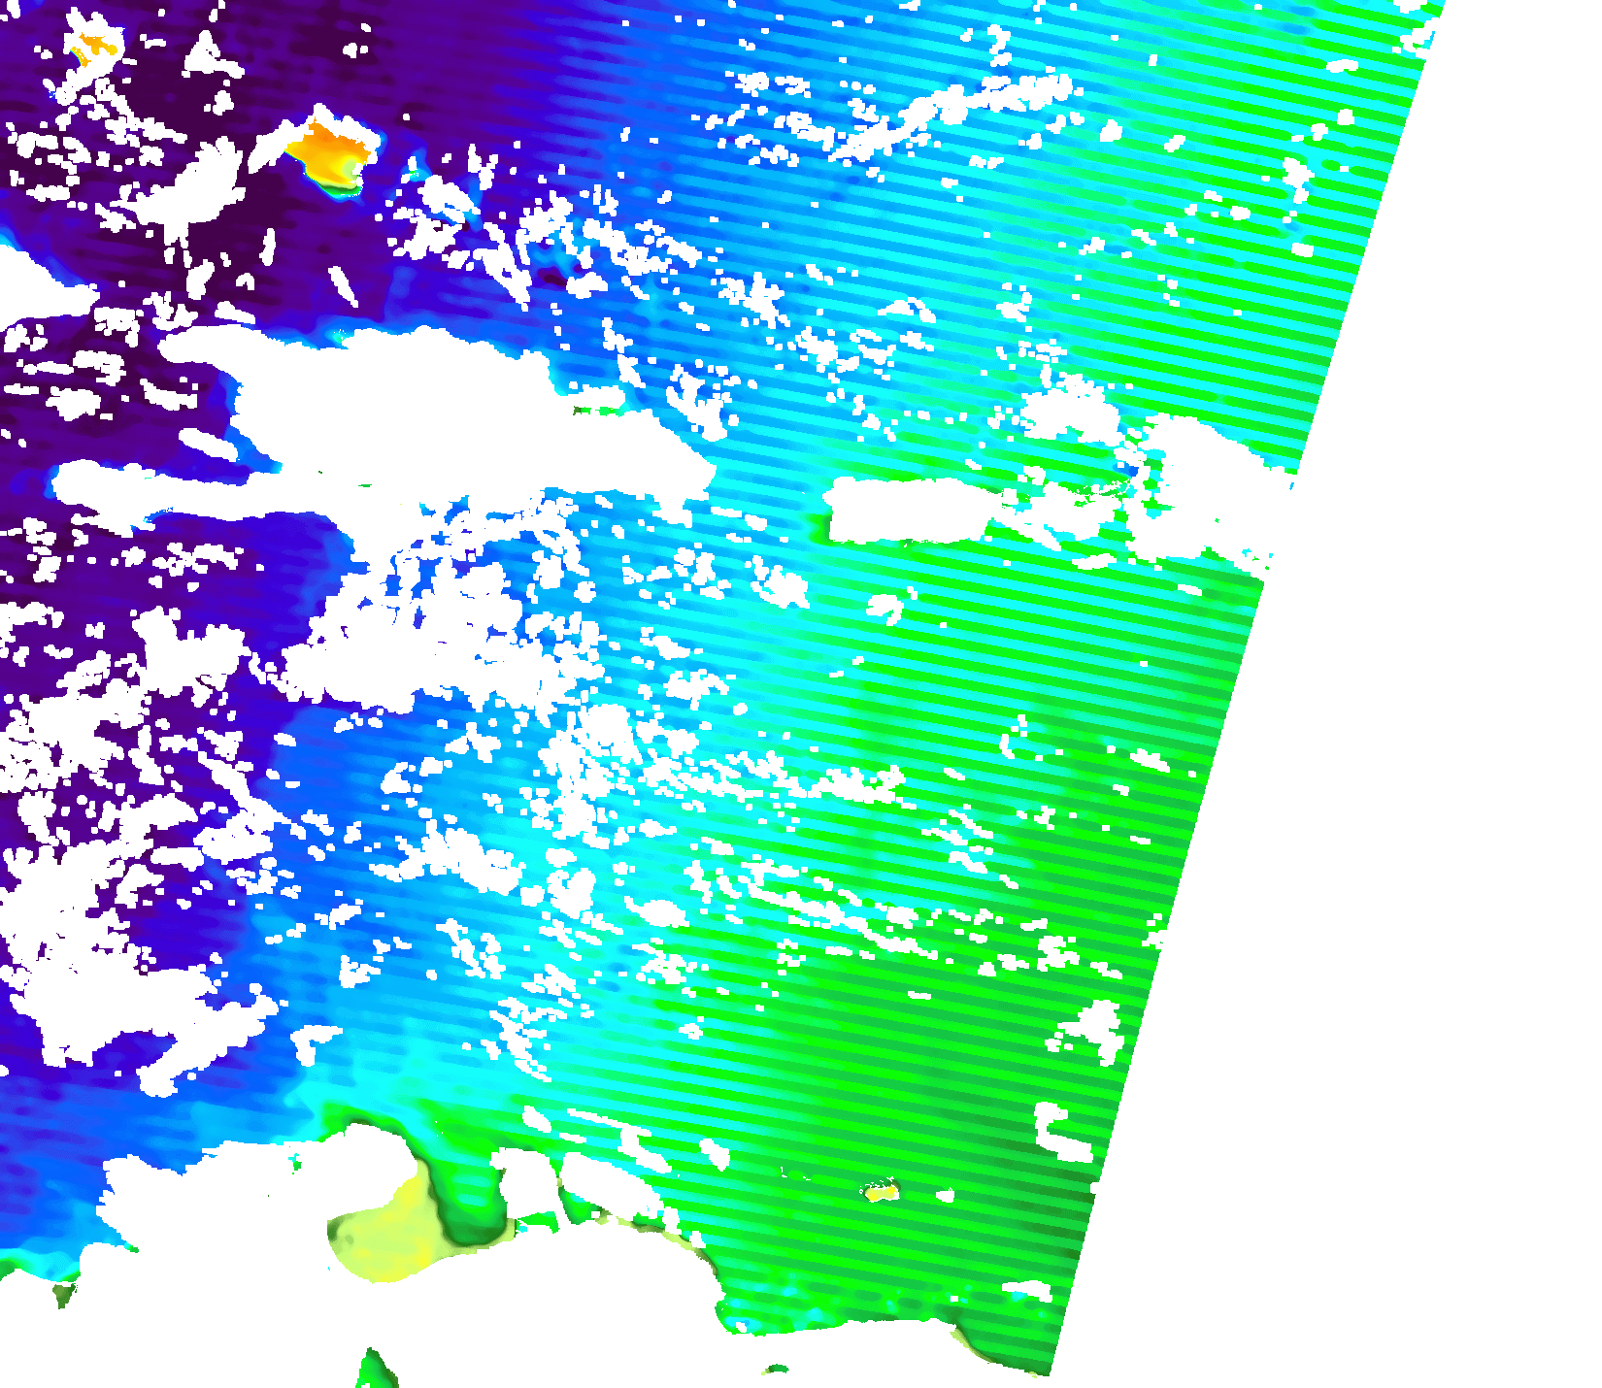Select the rectangular white island right of center
The image size is (1602, 1388).
(908, 510)
